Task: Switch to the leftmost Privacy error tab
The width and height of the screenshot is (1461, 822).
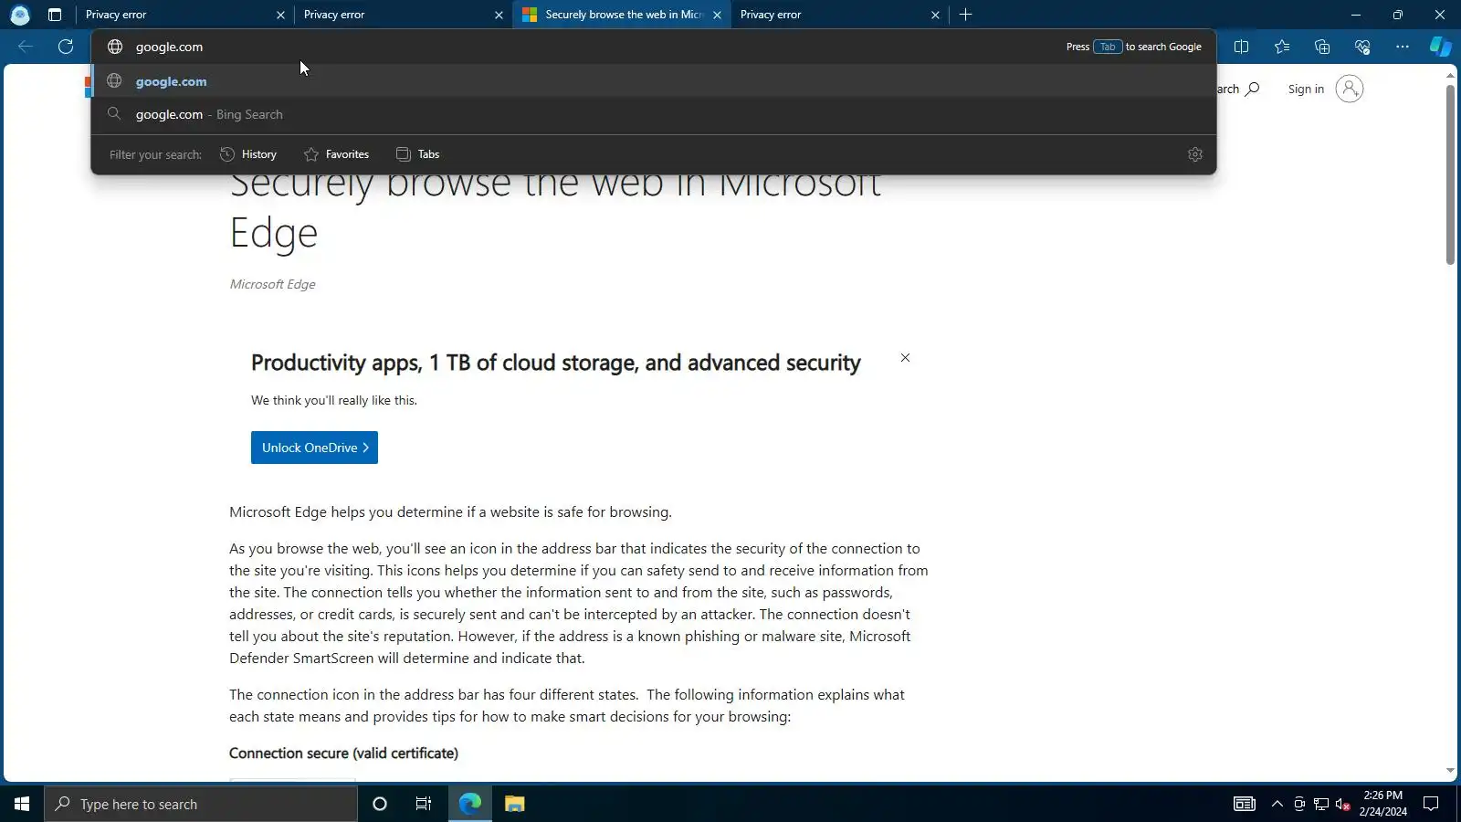Action: tap(184, 15)
